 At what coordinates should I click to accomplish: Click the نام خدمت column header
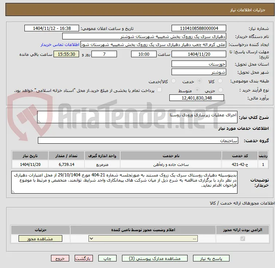(x=171, y=156)
